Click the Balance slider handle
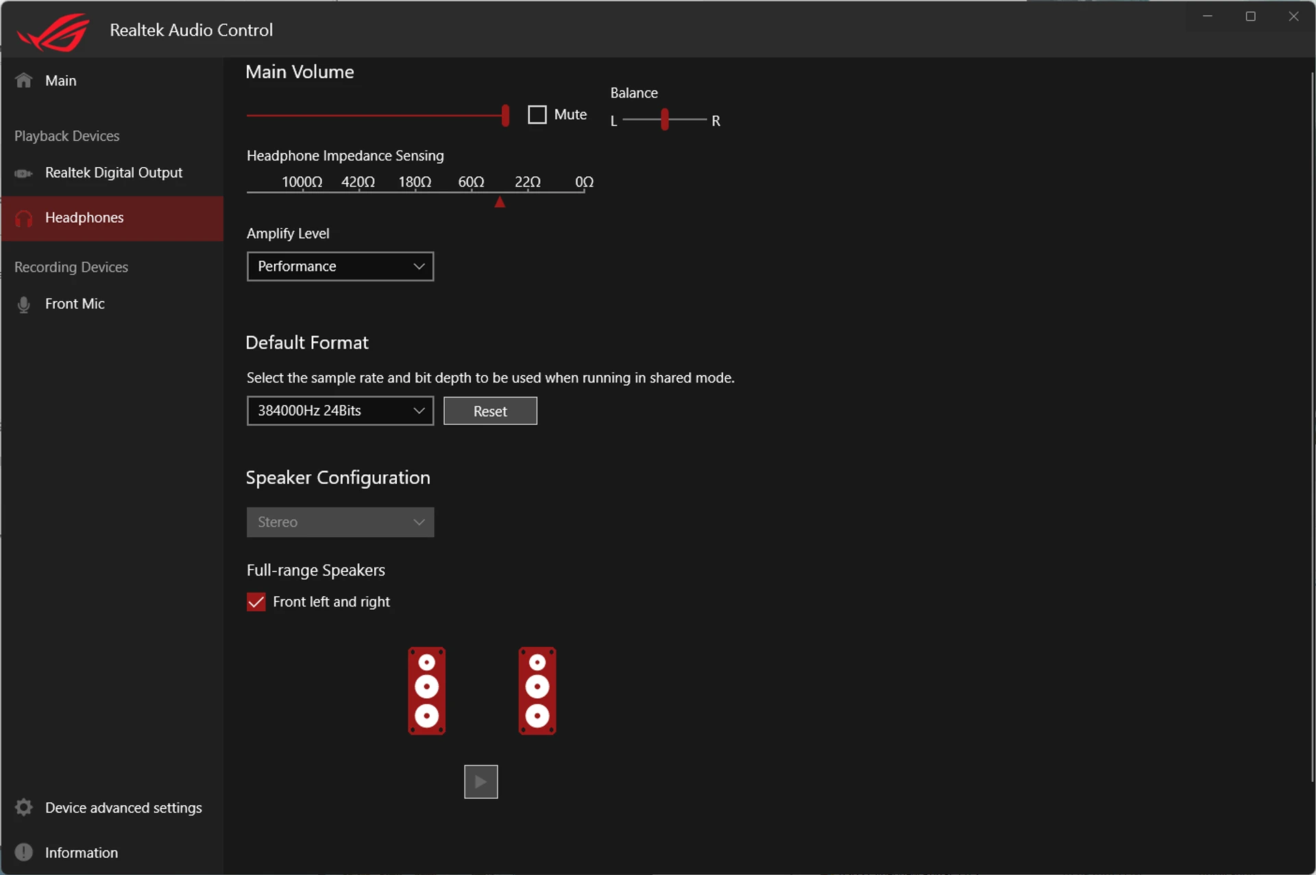 pyautogui.click(x=664, y=119)
